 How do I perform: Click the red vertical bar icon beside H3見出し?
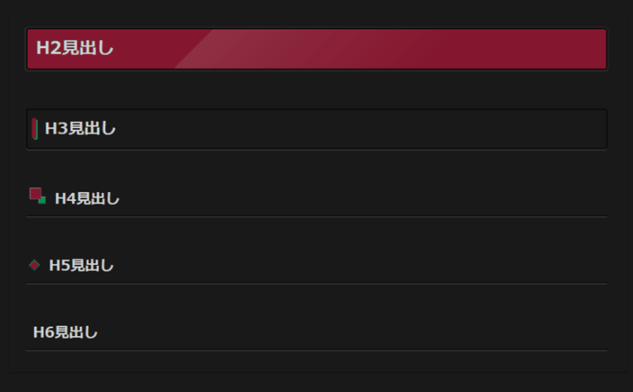(x=35, y=129)
